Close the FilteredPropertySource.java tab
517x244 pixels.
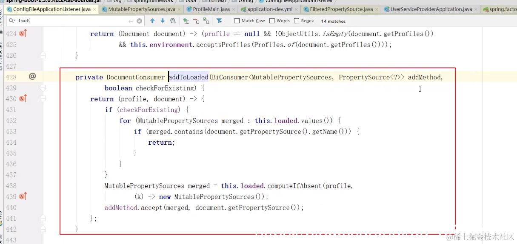click(376, 9)
